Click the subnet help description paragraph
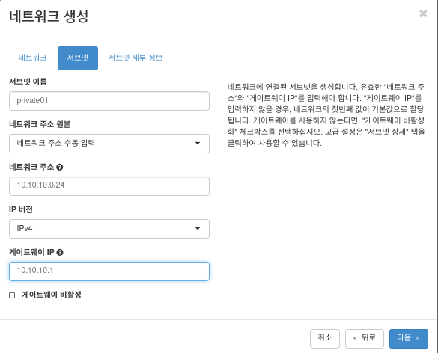Image resolution: width=438 pixels, height=353 pixels. click(326, 114)
